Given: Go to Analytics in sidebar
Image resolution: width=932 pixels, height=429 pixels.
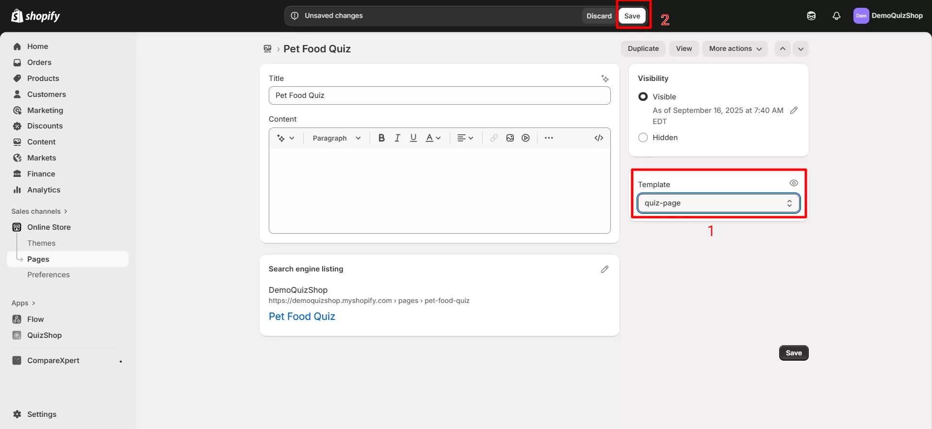Looking at the screenshot, I should point(44,190).
